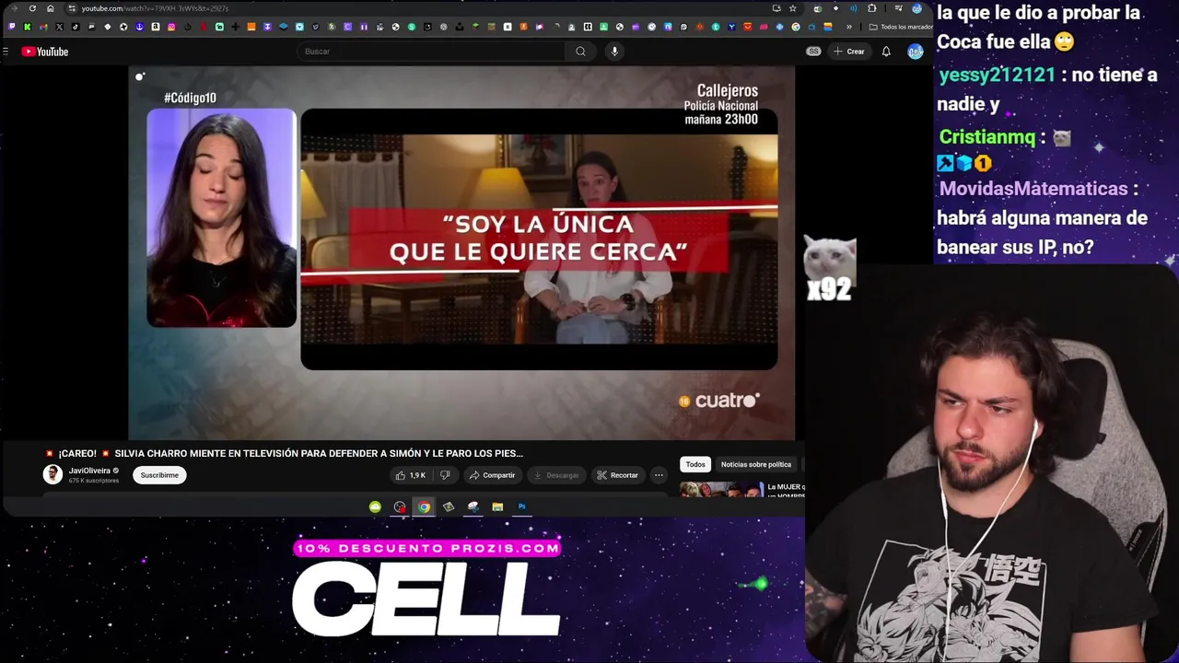This screenshot has height=663, width=1179.
Task: Click chat username Cristianmq
Action: [x=987, y=137]
